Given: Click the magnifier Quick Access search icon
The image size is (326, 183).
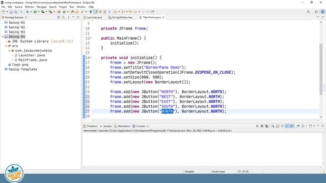Looking at the screenshot, I should pos(309,12).
